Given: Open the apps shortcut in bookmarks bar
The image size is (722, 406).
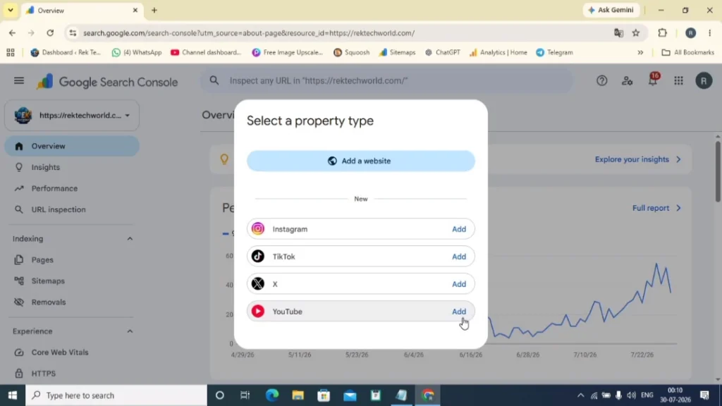Looking at the screenshot, I should point(10,52).
